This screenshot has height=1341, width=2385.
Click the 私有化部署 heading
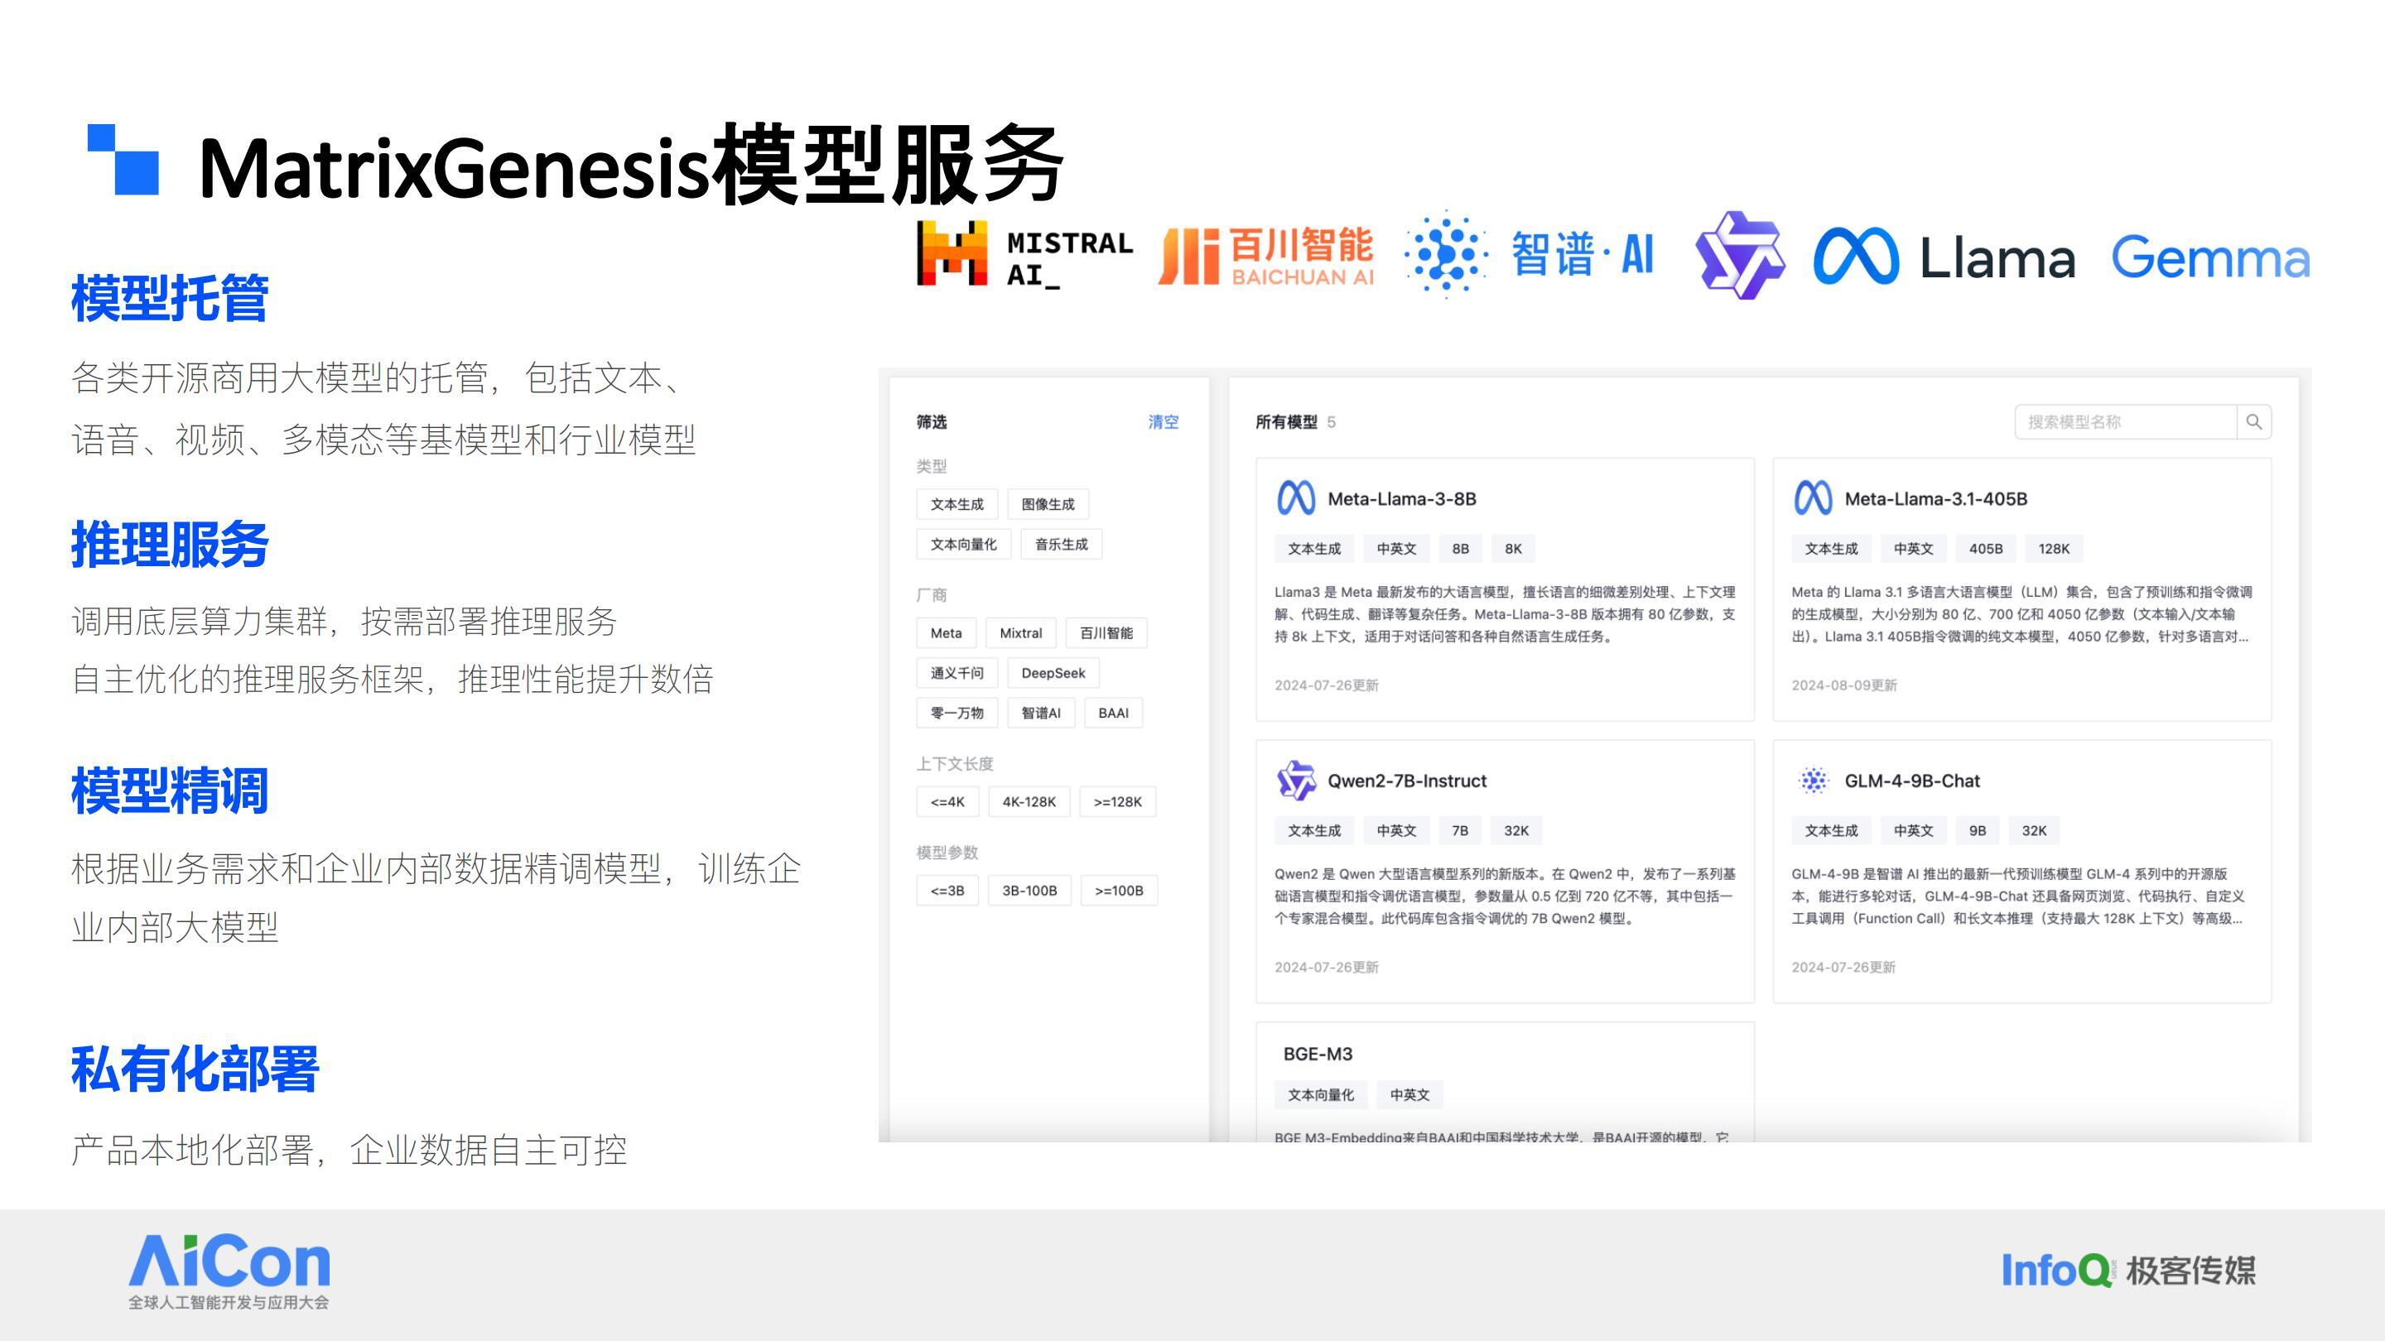click(195, 1069)
